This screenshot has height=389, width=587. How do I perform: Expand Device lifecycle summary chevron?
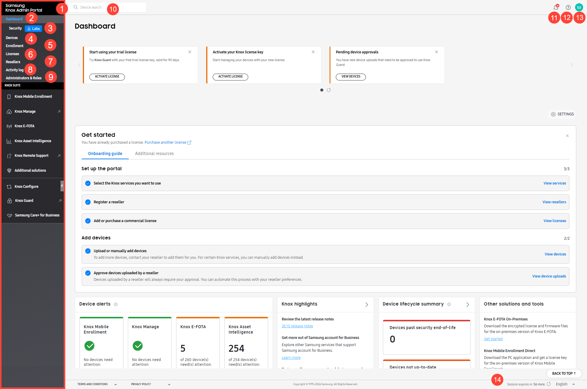(x=468, y=304)
